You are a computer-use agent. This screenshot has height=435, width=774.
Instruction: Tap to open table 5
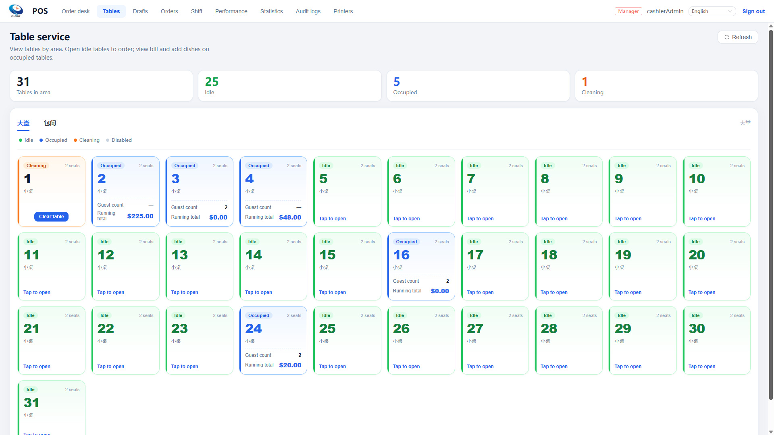tap(333, 219)
